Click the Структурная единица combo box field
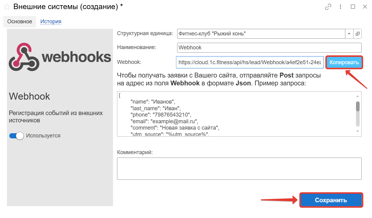 (x=261, y=34)
